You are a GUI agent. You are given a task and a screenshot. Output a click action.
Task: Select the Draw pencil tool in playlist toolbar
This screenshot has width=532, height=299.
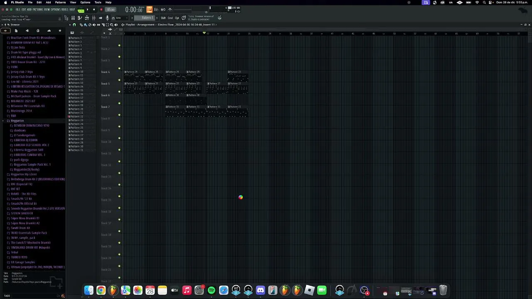(81, 25)
